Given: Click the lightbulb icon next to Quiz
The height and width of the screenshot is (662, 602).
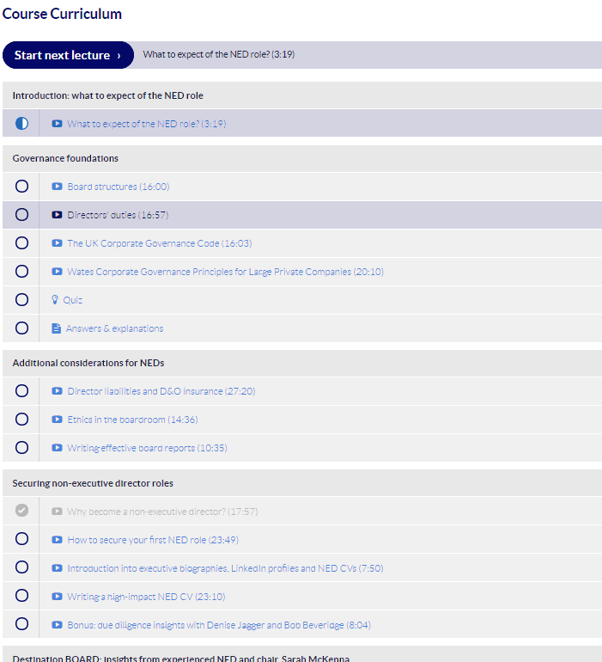Looking at the screenshot, I should [x=55, y=299].
